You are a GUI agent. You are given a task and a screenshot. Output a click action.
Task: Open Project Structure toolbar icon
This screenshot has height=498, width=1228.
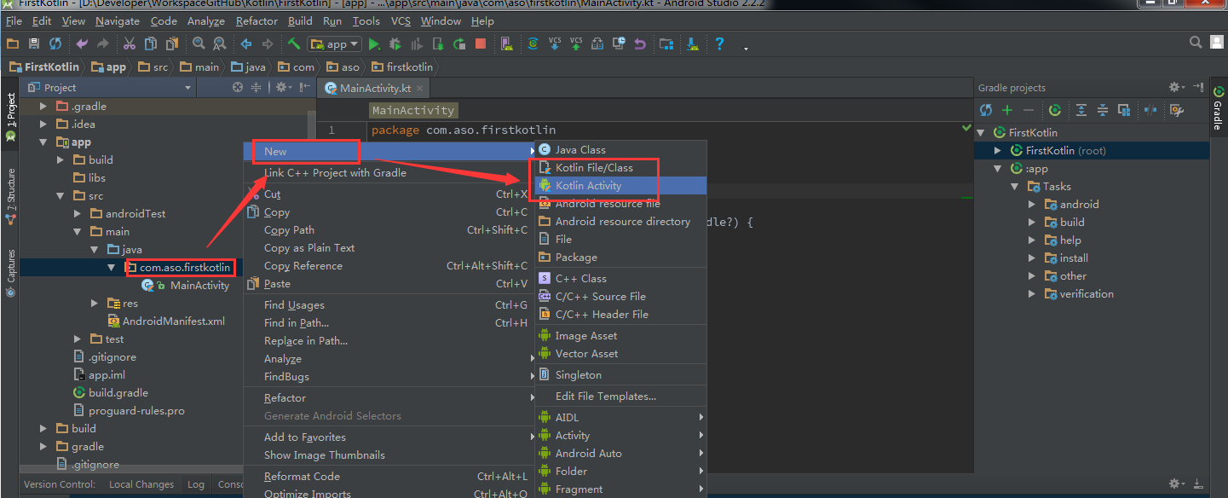[666, 43]
